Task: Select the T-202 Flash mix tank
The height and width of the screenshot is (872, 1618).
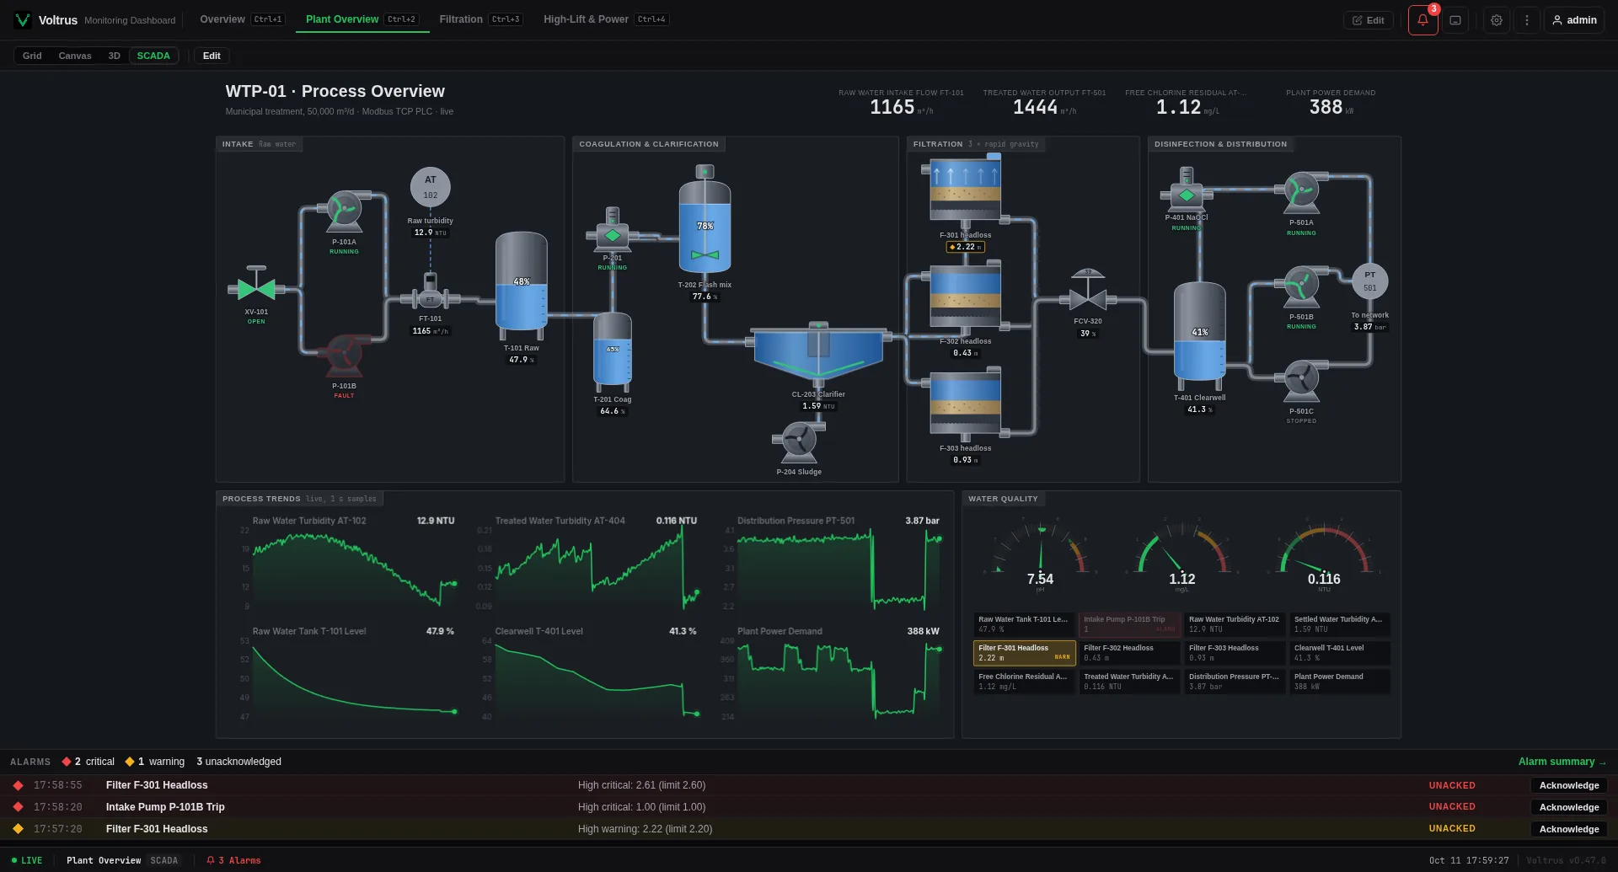Action: coord(705,221)
